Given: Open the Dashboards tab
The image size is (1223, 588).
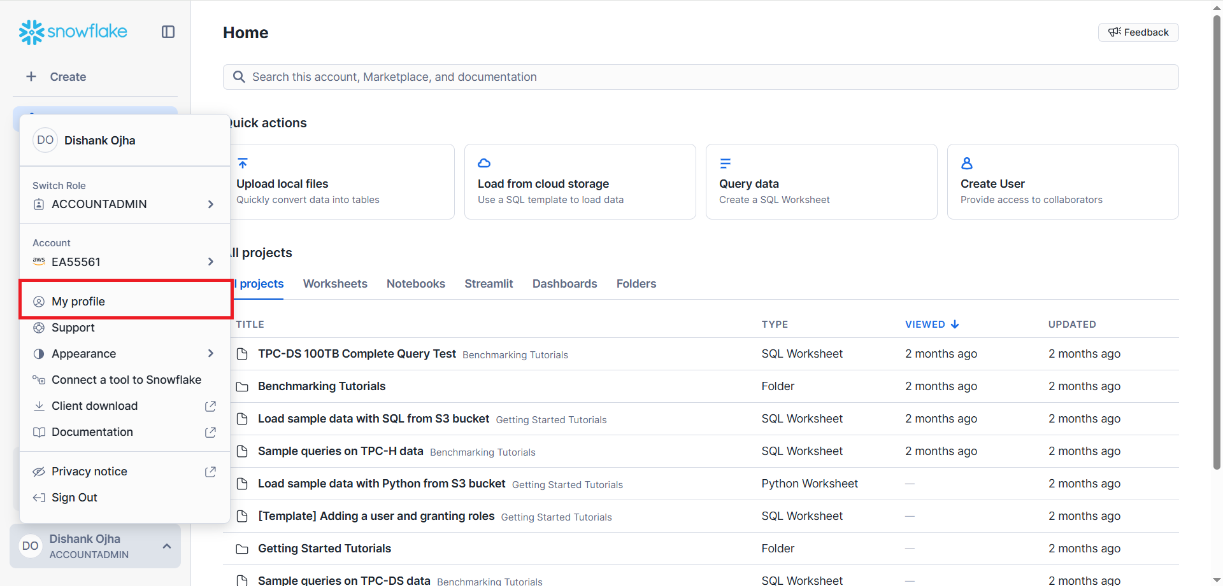Looking at the screenshot, I should pyautogui.click(x=565, y=284).
